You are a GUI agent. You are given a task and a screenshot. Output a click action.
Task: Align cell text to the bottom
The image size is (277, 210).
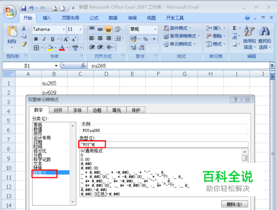pos(108,29)
